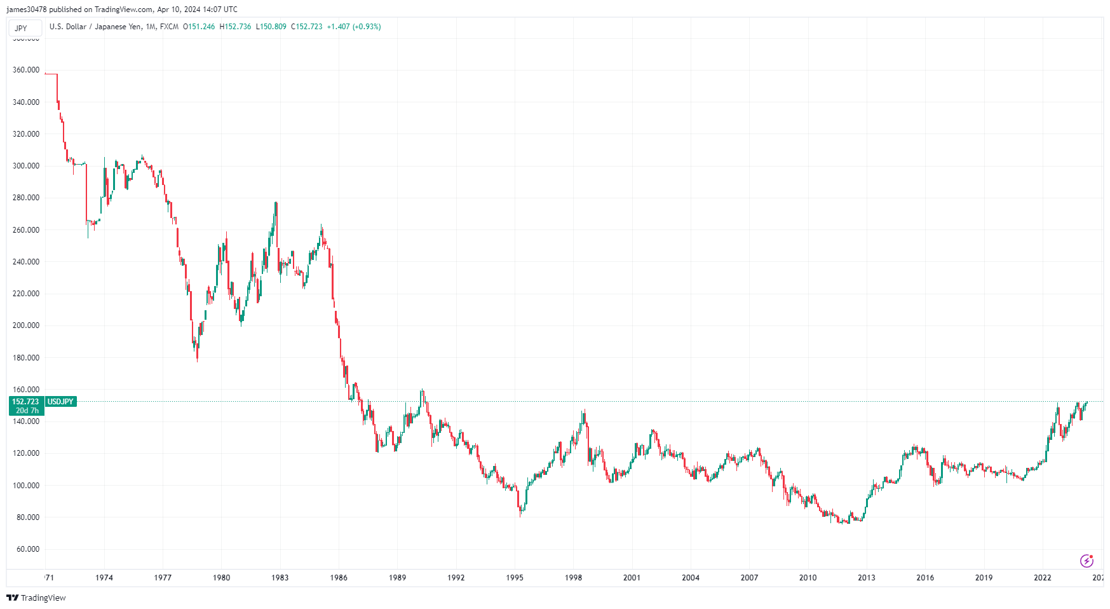Click the 2019 label on time axis
The width and height of the screenshot is (1110, 609).
point(984,577)
